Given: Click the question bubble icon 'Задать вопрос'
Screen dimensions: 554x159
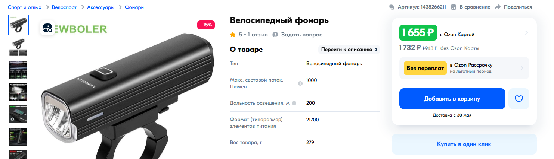Looking at the screenshot, I should (275, 35).
